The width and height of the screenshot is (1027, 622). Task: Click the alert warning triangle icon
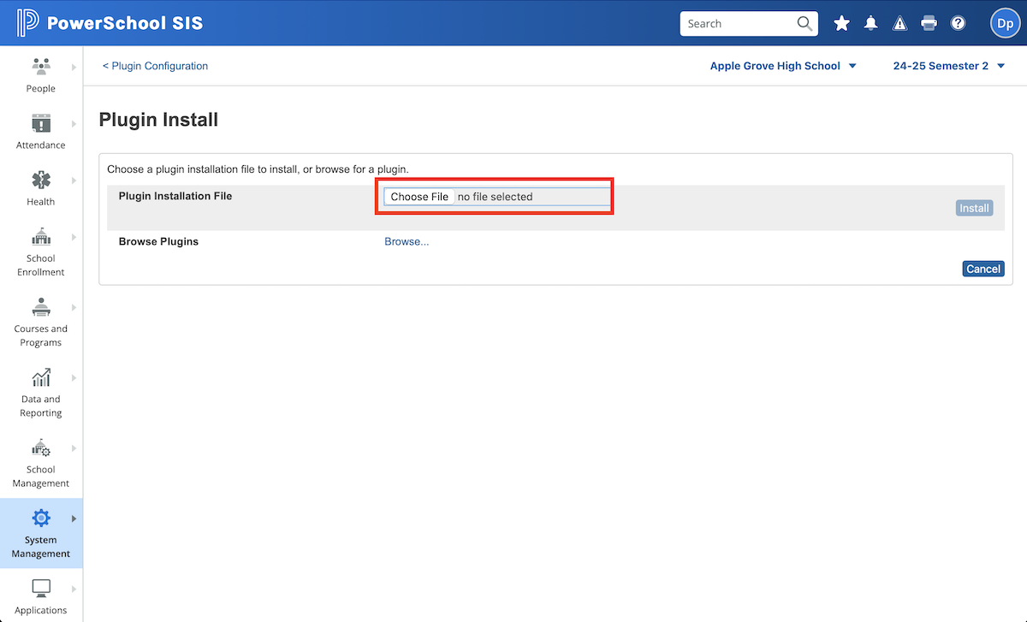click(899, 24)
